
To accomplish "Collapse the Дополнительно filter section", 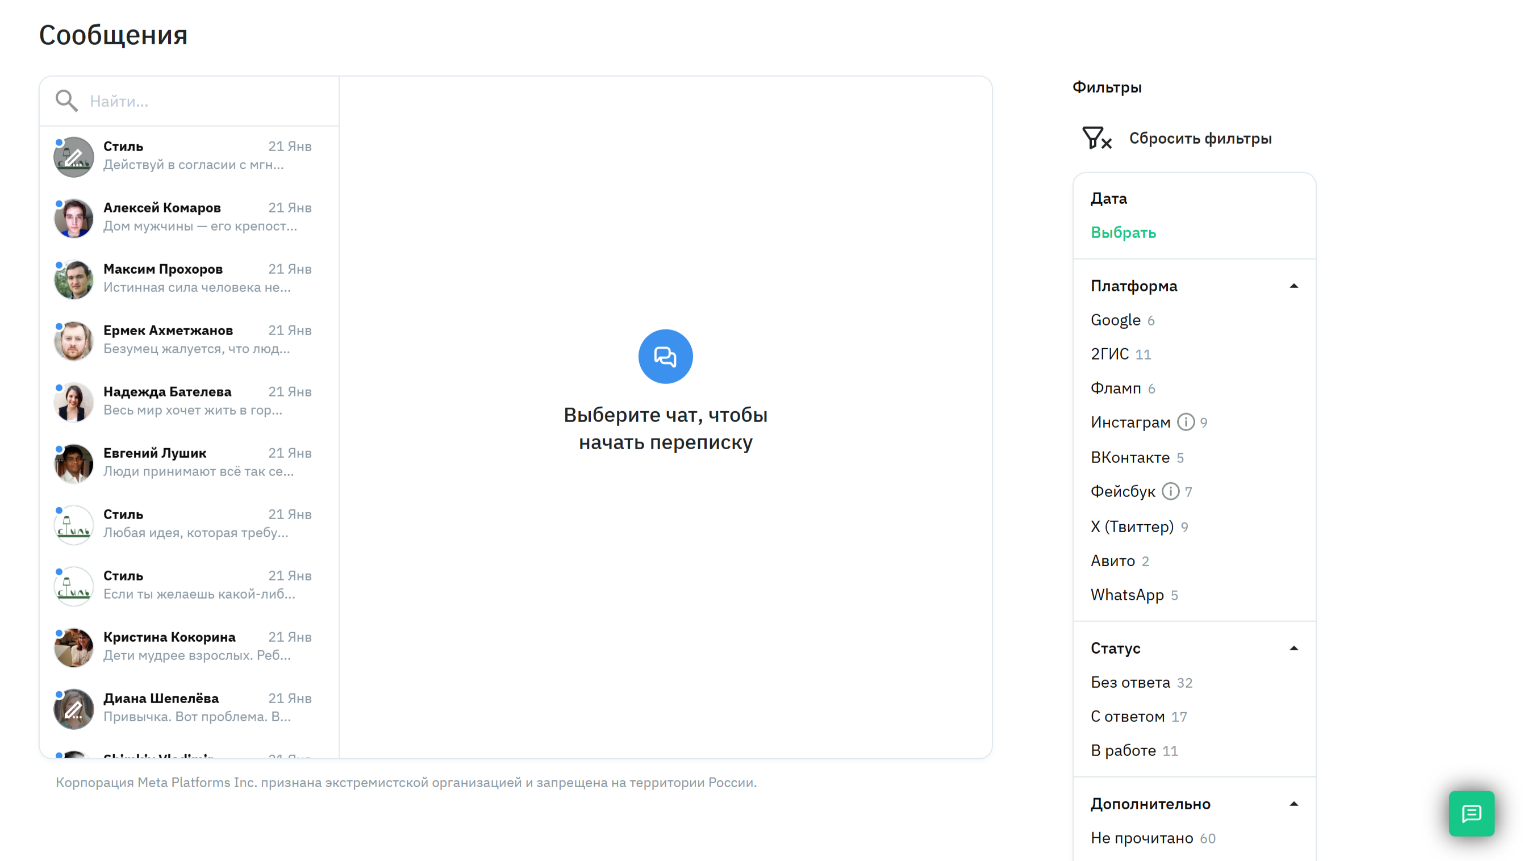I will 1293,804.
